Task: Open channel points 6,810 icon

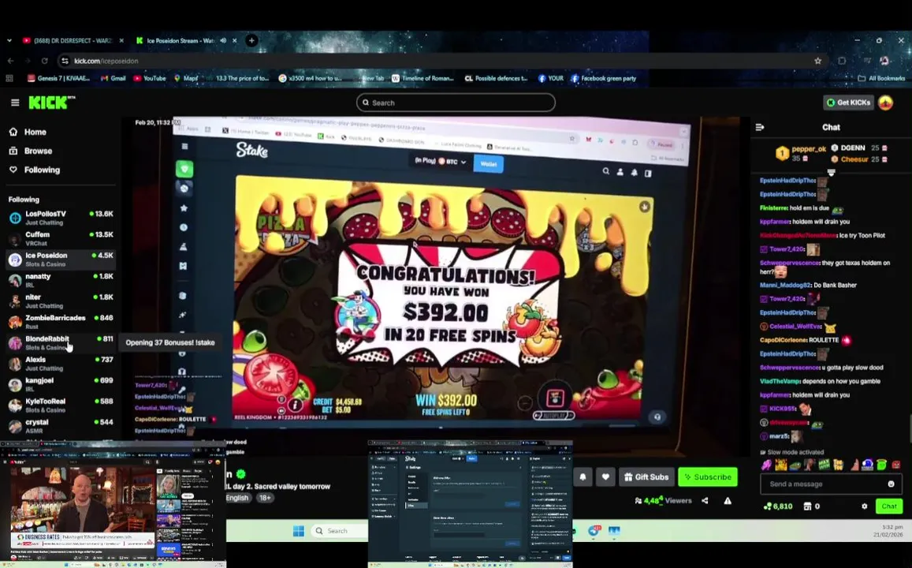Action: (x=778, y=506)
